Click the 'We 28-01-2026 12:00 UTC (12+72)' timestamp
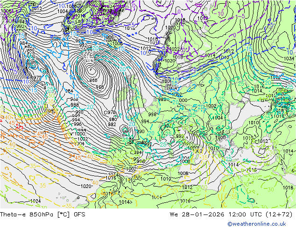Screen dimensions: 296x228 click(x=231, y=215)
